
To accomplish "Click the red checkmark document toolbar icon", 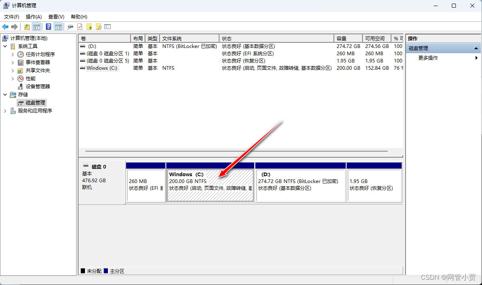I will click(80, 27).
